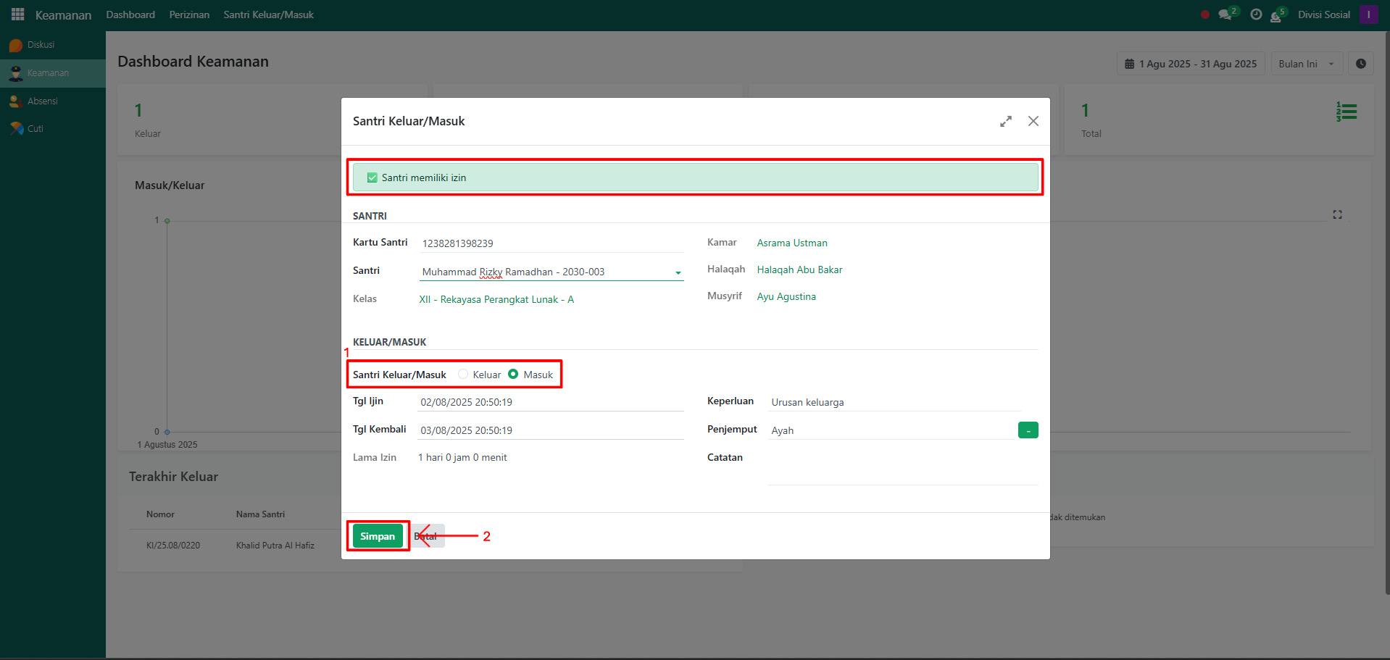This screenshot has width=1390, height=660.
Task: Close the Santri Keluar/Masuk dialog
Action: (x=1033, y=122)
